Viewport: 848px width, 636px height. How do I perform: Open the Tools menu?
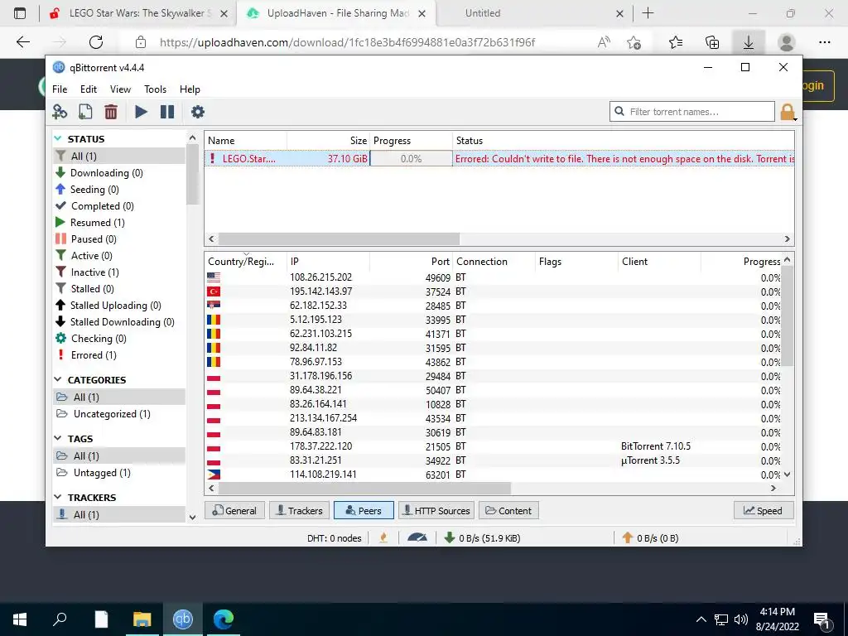(x=155, y=89)
